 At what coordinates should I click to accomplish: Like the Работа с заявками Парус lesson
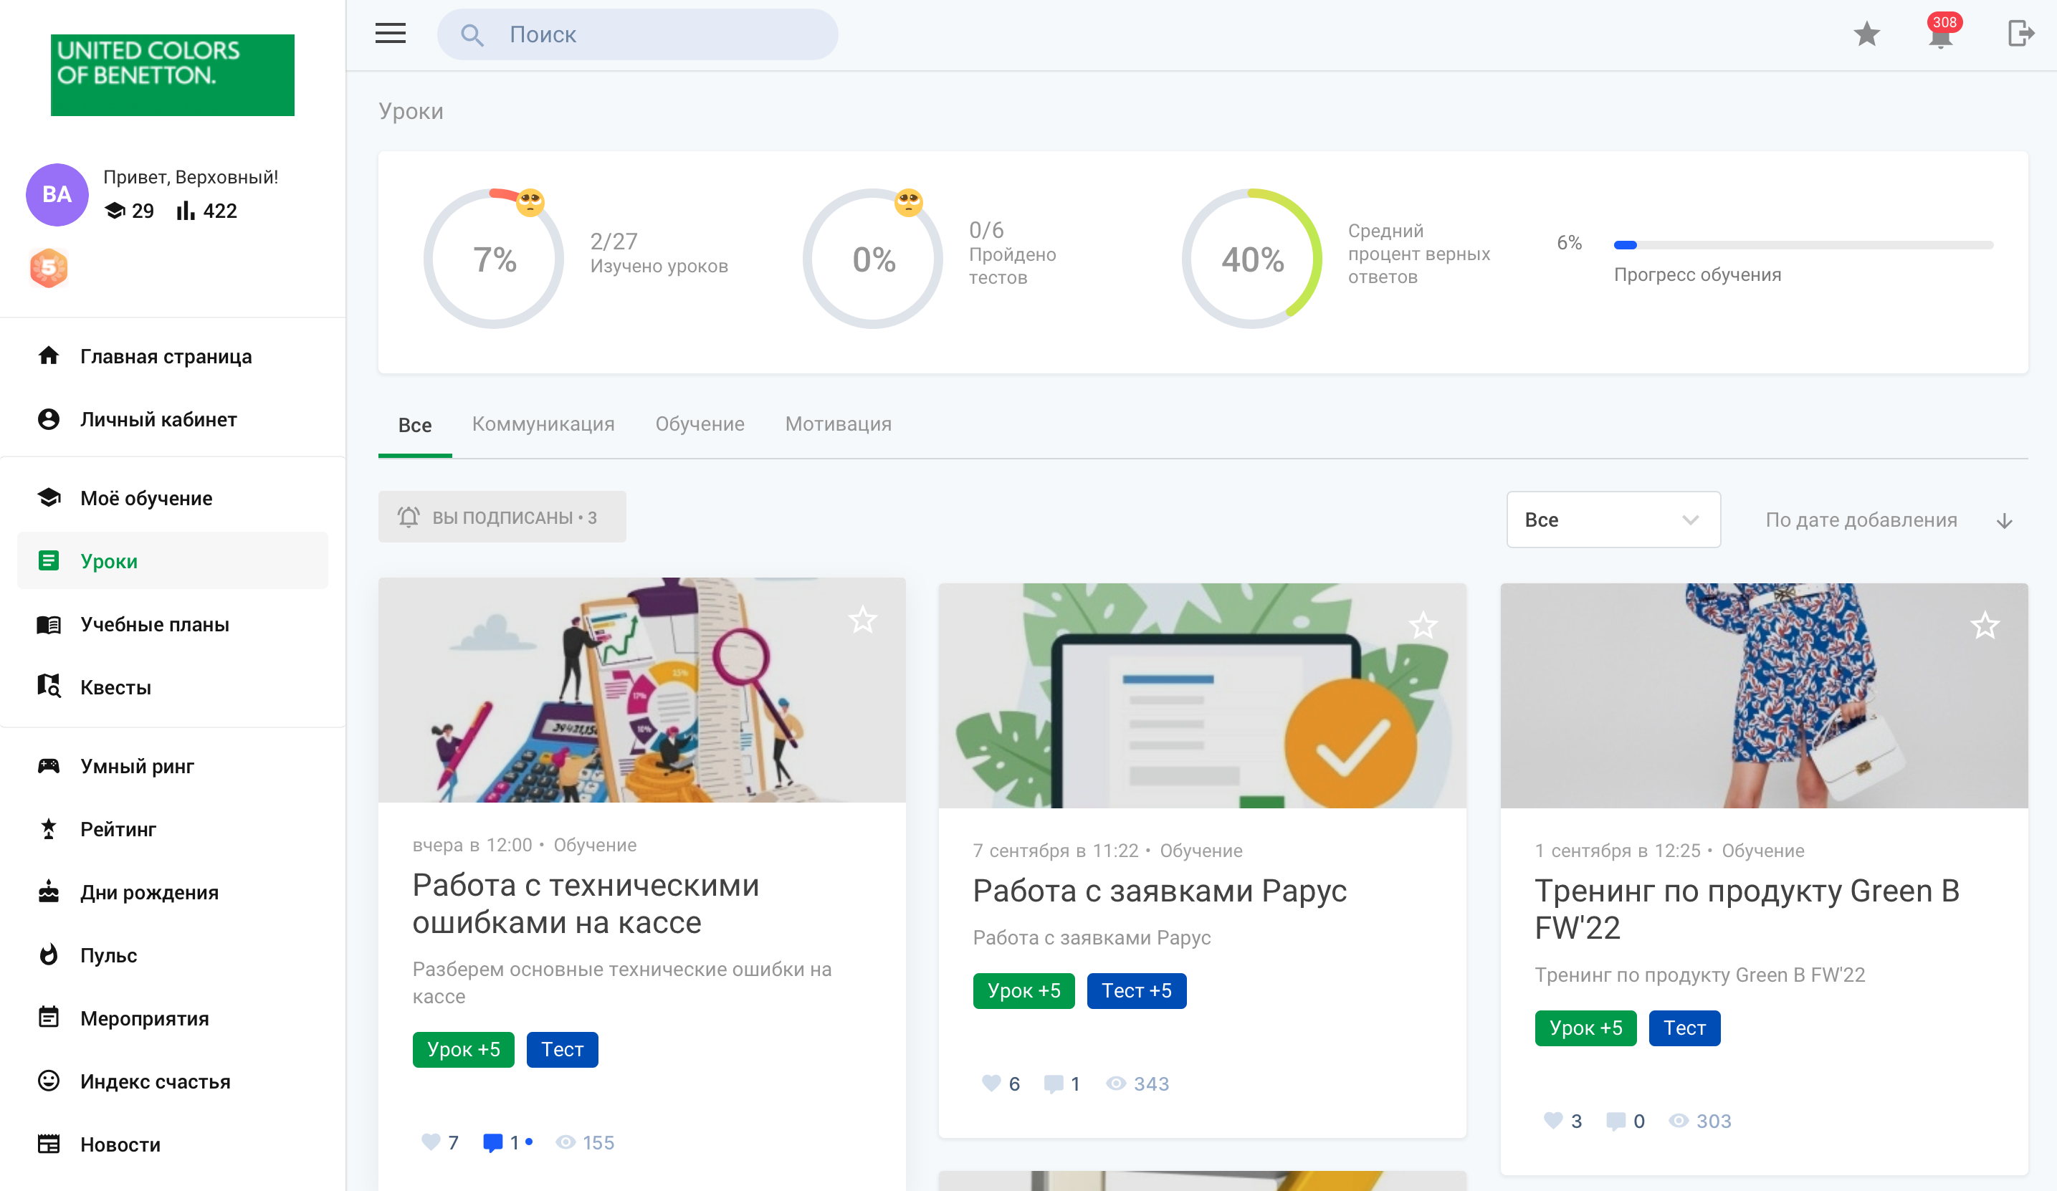991,1084
